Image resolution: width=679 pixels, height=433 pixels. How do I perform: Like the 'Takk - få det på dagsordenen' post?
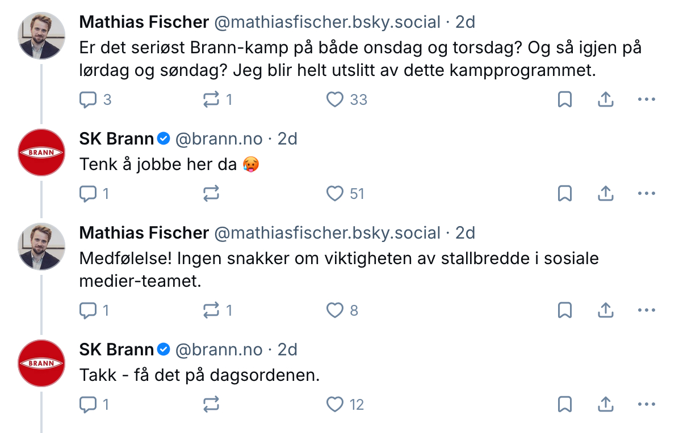335,405
